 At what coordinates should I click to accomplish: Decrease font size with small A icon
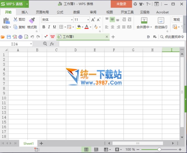coord(98,20)
